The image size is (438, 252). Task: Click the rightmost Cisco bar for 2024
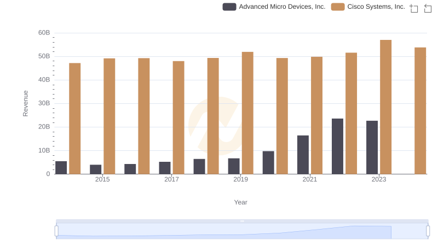point(420,110)
